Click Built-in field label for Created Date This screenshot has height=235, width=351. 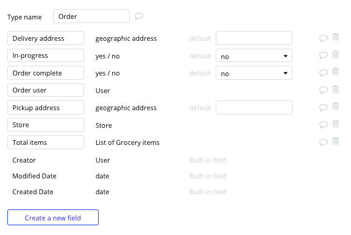point(208,192)
